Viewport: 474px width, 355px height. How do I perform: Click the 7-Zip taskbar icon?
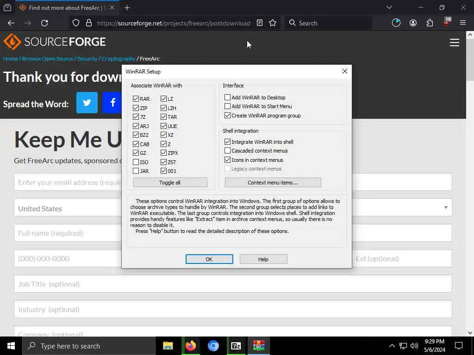236,346
